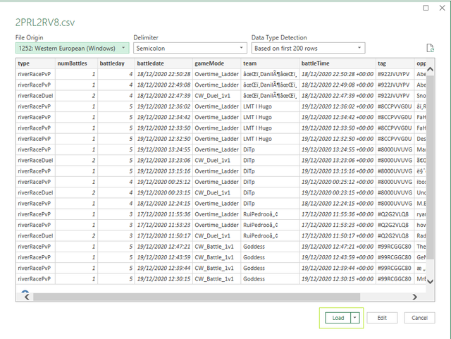Click cell '18/12/2020 22:47:39' in battledate column
This screenshot has width=451, height=339.
click(163, 96)
